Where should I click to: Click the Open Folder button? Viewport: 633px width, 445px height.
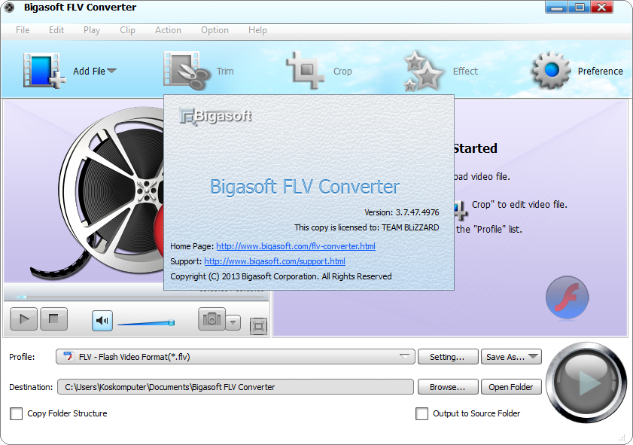pos(511,387)
